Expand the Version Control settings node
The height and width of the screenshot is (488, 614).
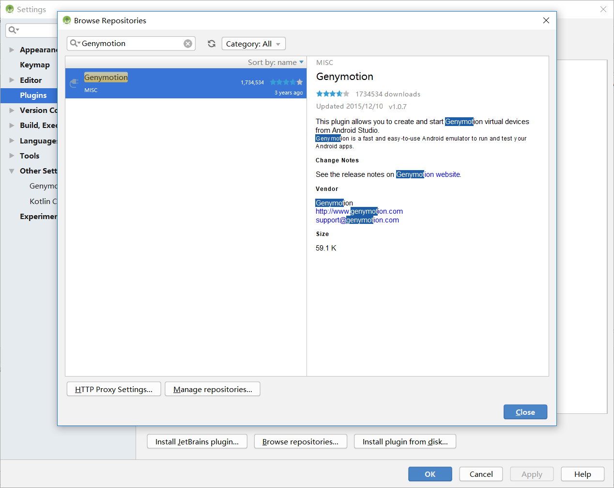pos(12,110)
